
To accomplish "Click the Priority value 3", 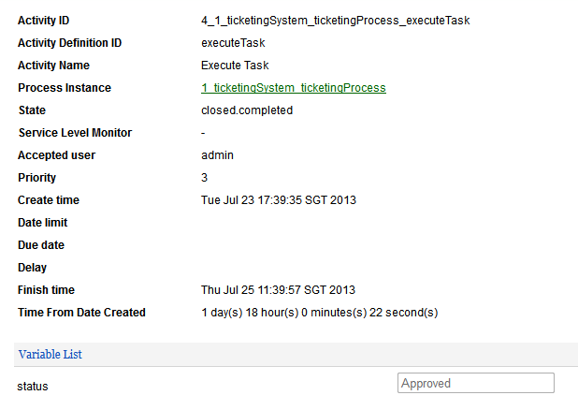I will click(205, 178).
